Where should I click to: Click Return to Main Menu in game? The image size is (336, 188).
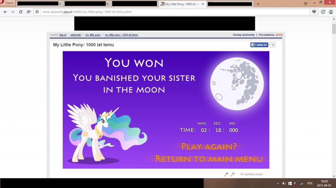(x=209, y=159)
